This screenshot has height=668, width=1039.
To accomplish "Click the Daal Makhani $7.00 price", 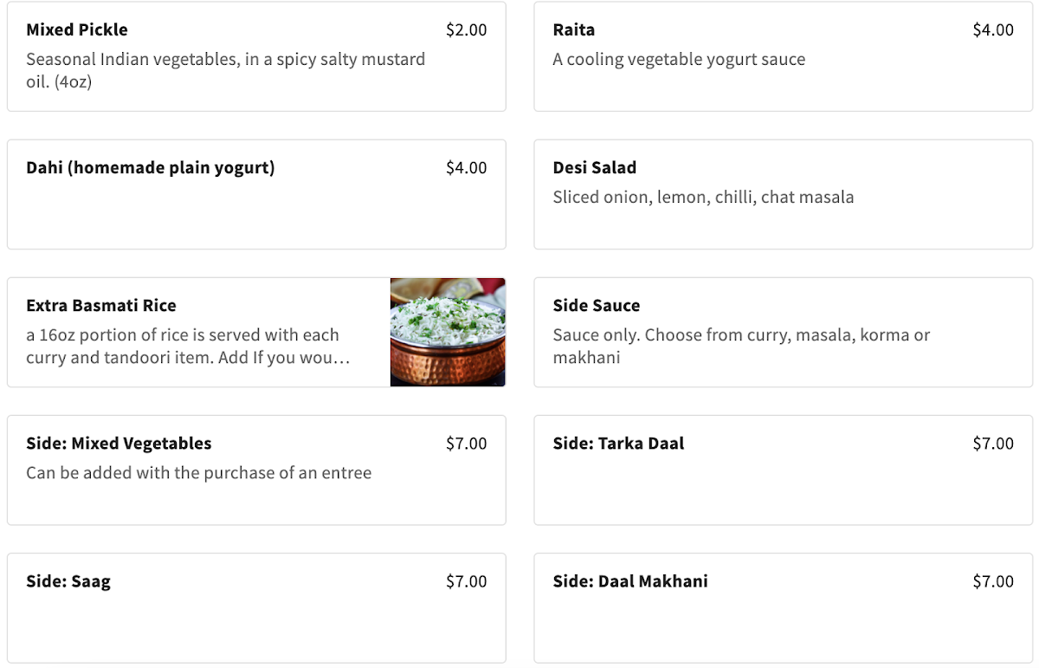I will point(993,581).
